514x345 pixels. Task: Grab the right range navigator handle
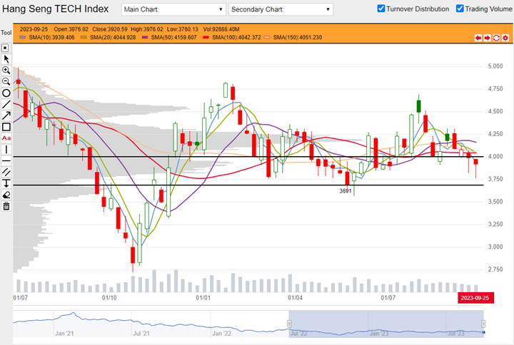point(483,324)
